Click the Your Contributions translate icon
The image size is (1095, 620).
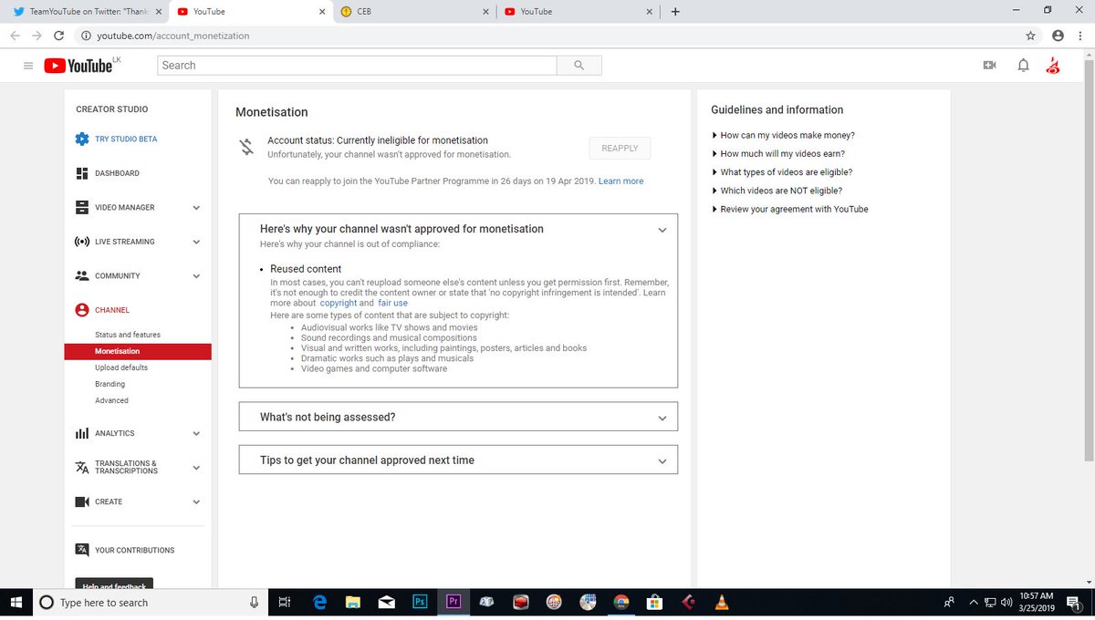(82, 550)
